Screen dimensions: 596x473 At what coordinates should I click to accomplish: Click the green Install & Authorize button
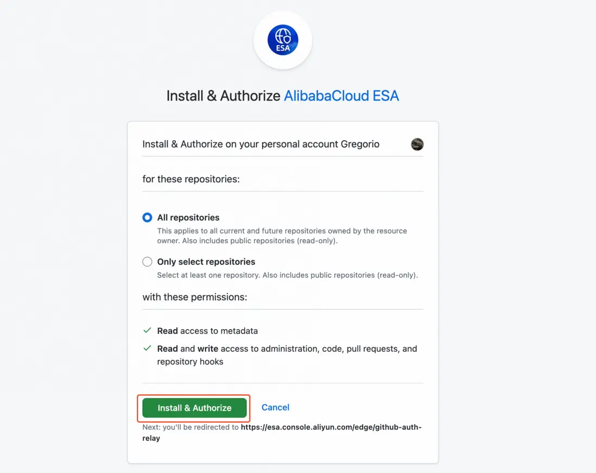pos(194,408)
